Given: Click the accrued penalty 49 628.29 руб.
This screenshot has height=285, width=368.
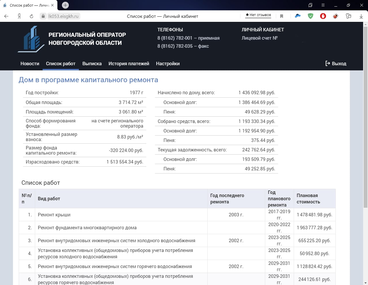Looking at the screenshot, I should coord(260,112).
